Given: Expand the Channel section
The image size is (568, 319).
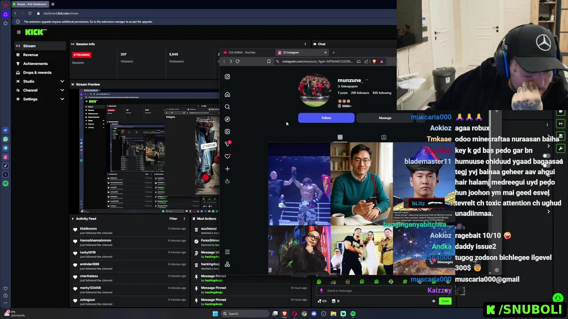Looking at the screenshot, I should tap(39, 90).
